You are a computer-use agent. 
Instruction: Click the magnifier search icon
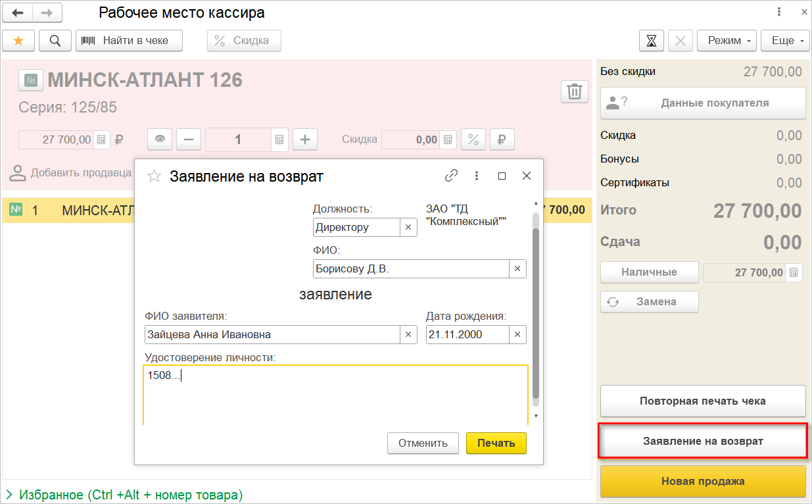[x=55, y=41]
